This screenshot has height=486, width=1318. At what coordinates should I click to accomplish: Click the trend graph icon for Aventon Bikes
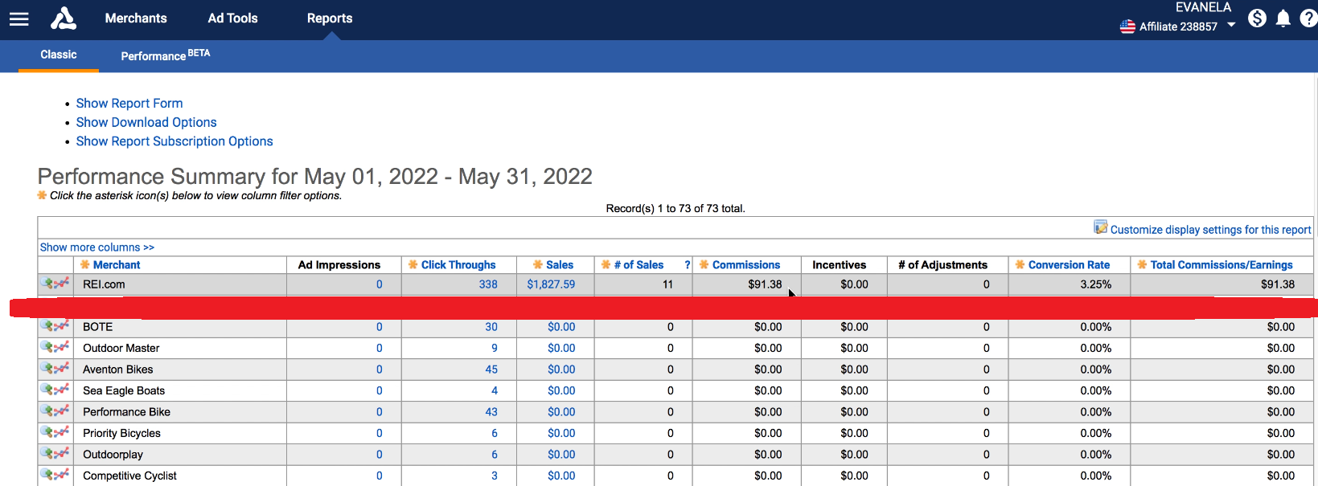[62, 368]
